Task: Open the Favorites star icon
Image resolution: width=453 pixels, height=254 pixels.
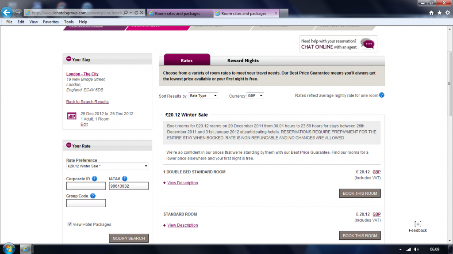Action: (x=439, y=13)
